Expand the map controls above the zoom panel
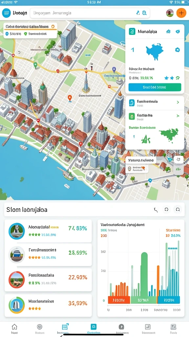 179,159
